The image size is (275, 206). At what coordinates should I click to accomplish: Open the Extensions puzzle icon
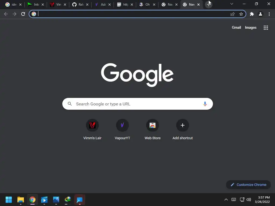[x=252, y=14]
